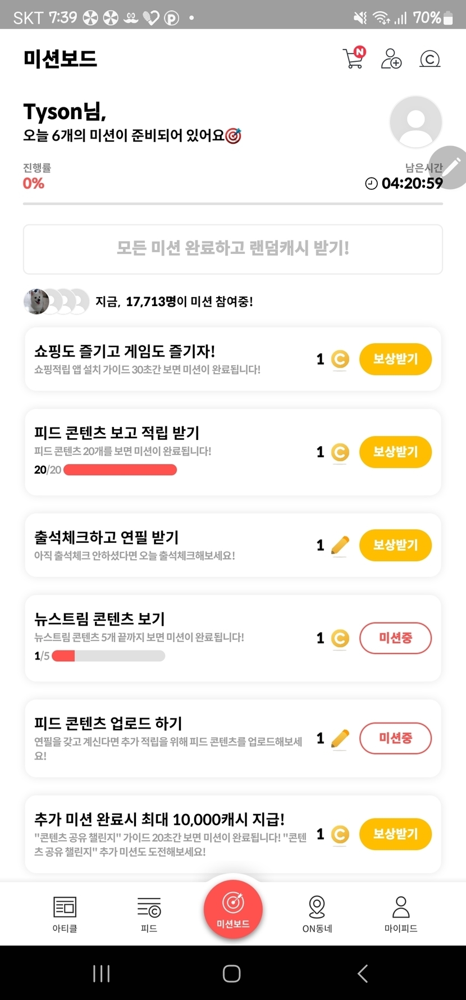Claim pencil reward for 출석체크 mission
The width and height of the screenshot is (466, 1000).
[x=395, y=545]
